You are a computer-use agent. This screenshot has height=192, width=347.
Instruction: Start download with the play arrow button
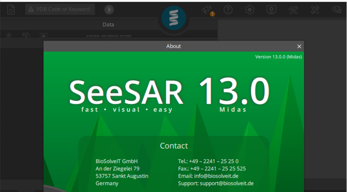(x=109, y=9)
